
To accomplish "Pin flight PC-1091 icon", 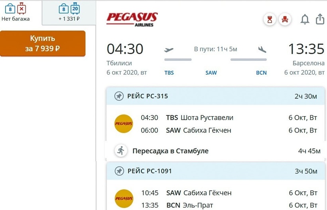I will point(119,171).
